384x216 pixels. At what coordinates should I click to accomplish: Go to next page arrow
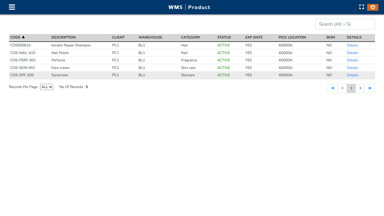(360, 88)
